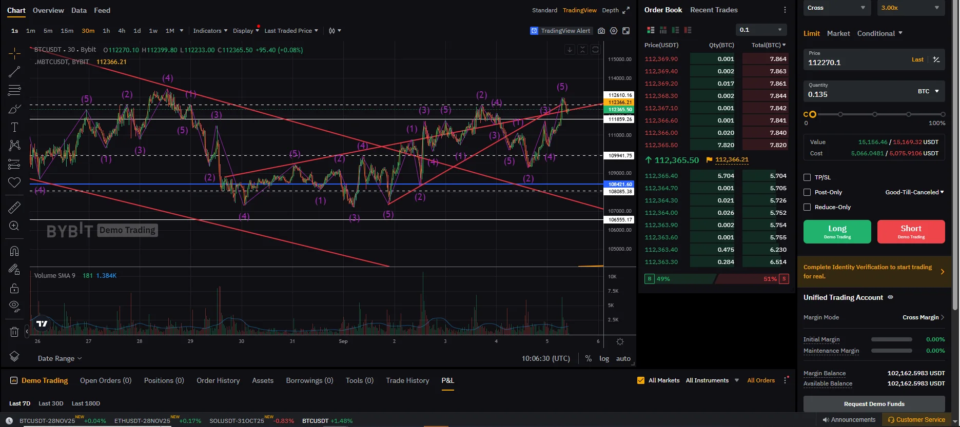The width and height of the screenshot is (960, 427).
Task: Open chart settings hexagon icon
Action: click(x=614, y=31)
